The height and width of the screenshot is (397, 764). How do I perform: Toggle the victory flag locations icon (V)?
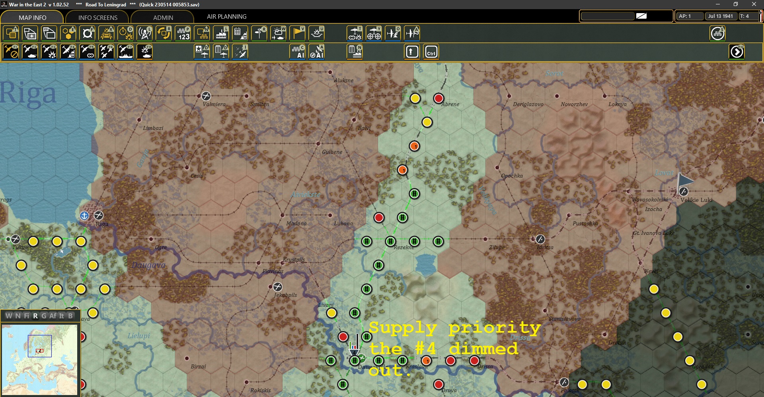pyautogui.click(x=297, y=33)
